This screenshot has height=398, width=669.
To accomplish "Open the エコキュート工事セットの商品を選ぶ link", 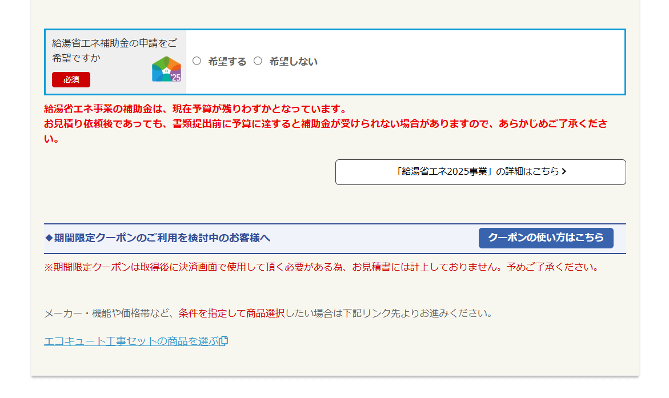I will coord(131,341).
